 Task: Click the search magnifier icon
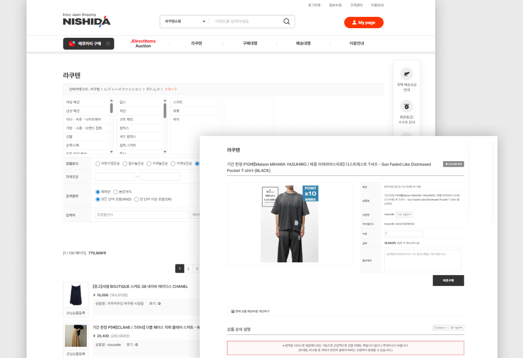click(287, 21)
